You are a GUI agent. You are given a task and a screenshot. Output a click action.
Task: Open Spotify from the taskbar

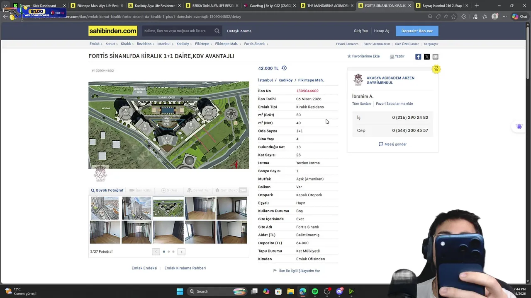coord(315,291)
